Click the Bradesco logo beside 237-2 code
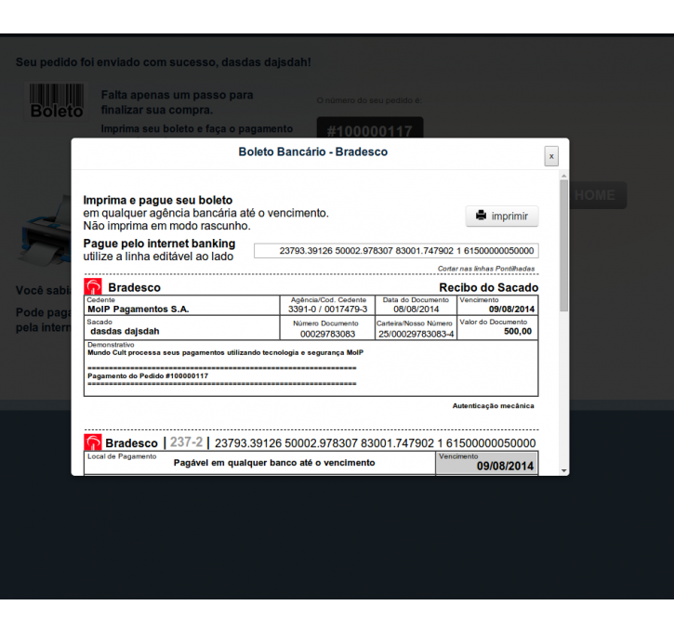This screenshot has width=674, height=632. pos(93,442)
